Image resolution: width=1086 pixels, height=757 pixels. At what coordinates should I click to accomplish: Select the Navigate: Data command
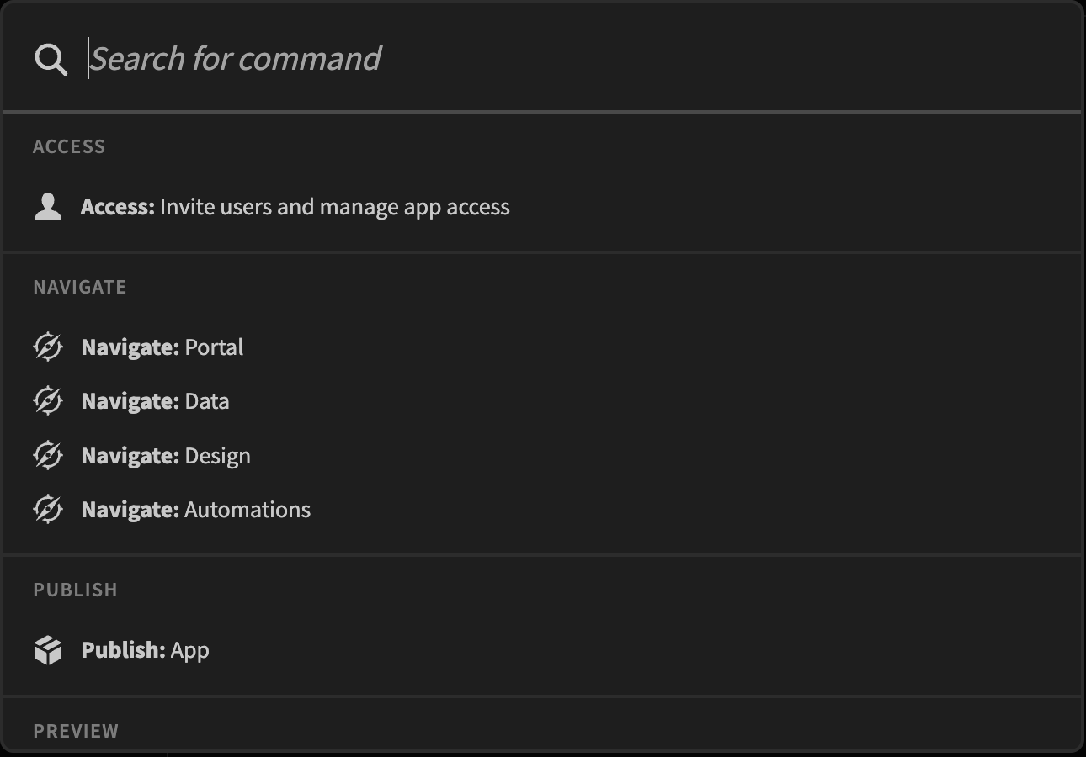543,401
